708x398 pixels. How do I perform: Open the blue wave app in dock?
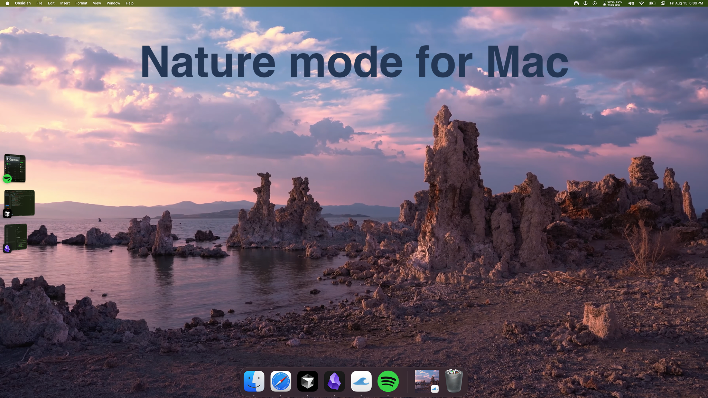pyautogui.click(x=361, y=381)
